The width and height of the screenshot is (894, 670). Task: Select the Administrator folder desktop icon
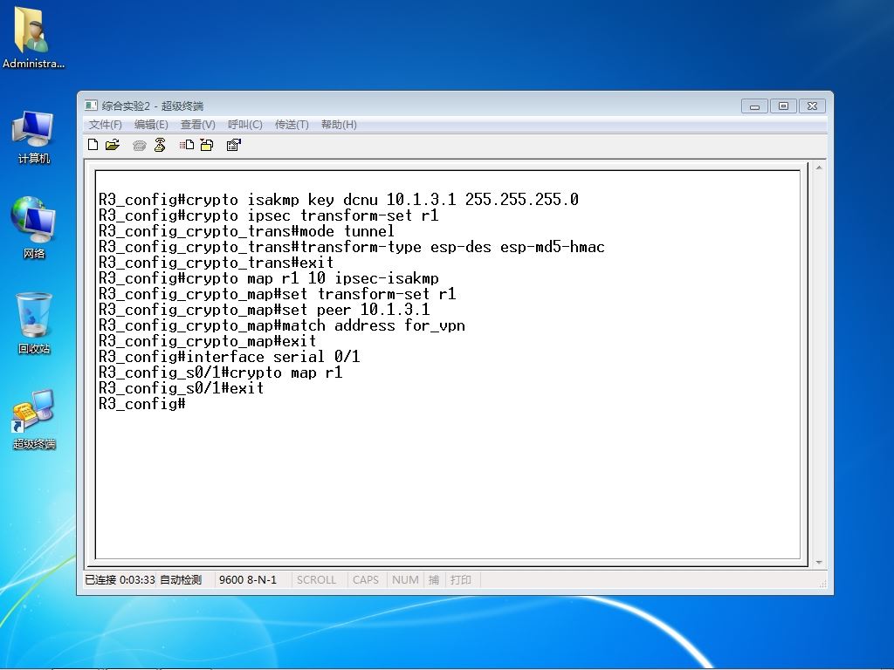click(33, 38)
